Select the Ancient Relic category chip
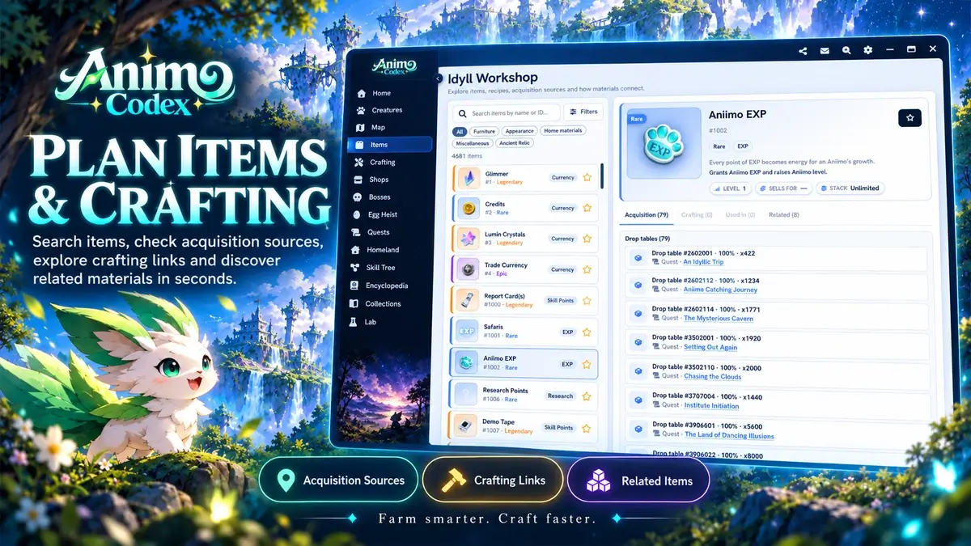Screen dimensions: 971x546 pyautogui.click(x=515, y=143)
